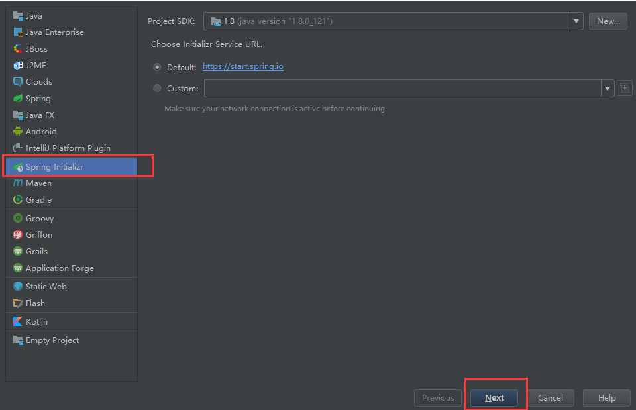
Task: Click the Next button
Action: 494,398
